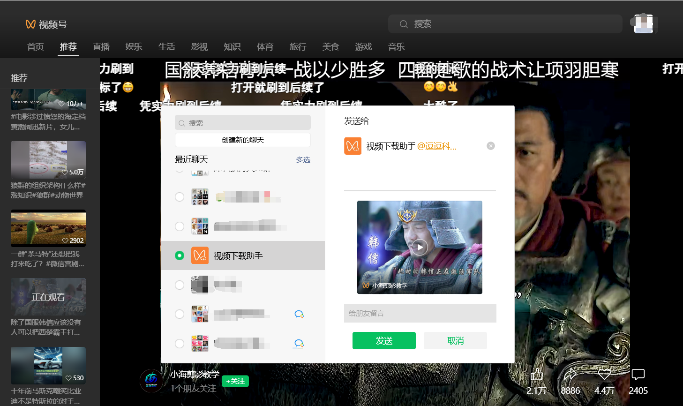
Task: Select the radio button above 视频下载助手 row
Action: (x=180, y=226)
